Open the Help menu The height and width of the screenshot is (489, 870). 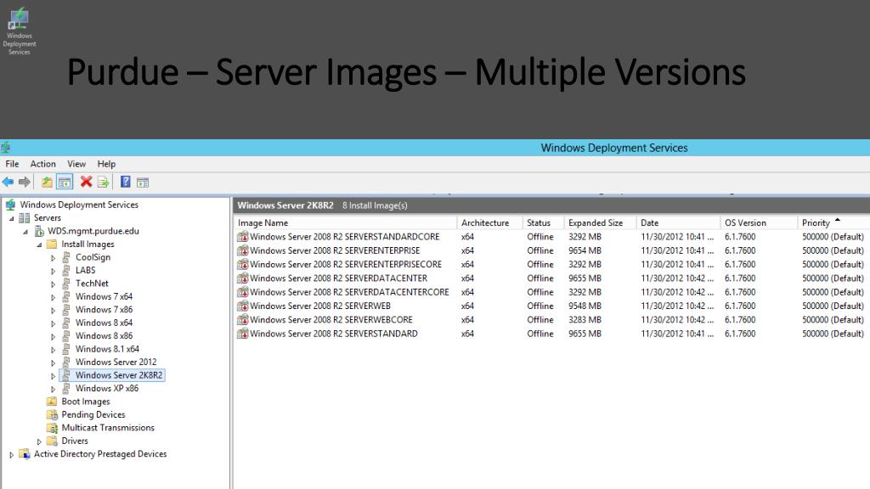[x=106, y=164]
